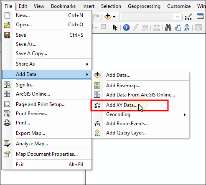Image resolution: width=206 pixels, height=185 pixels.
Task: Click the Add Route Events icon
Action: (97, 124)
